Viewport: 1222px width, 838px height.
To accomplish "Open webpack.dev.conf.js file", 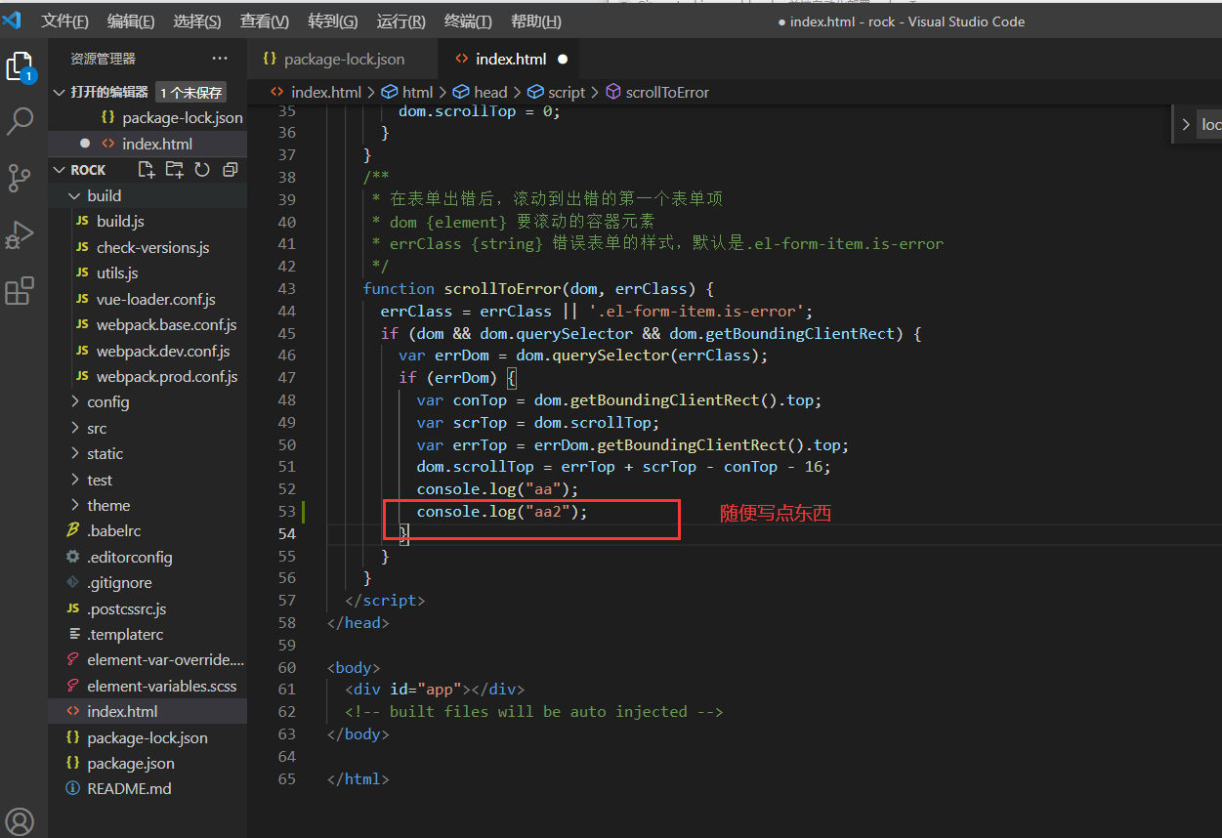I will pyautogui.click(x=163, y=351).
